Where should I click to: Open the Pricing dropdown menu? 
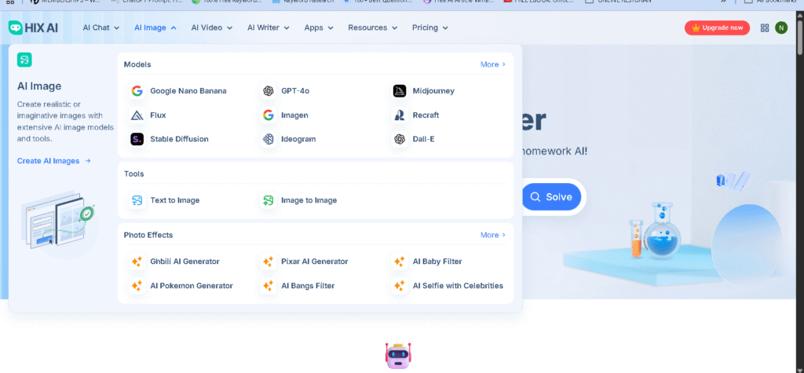point(429,27)
